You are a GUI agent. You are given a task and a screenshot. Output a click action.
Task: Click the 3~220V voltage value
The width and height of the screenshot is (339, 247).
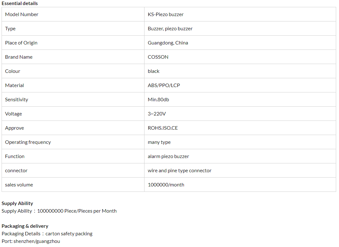[157, 114]
